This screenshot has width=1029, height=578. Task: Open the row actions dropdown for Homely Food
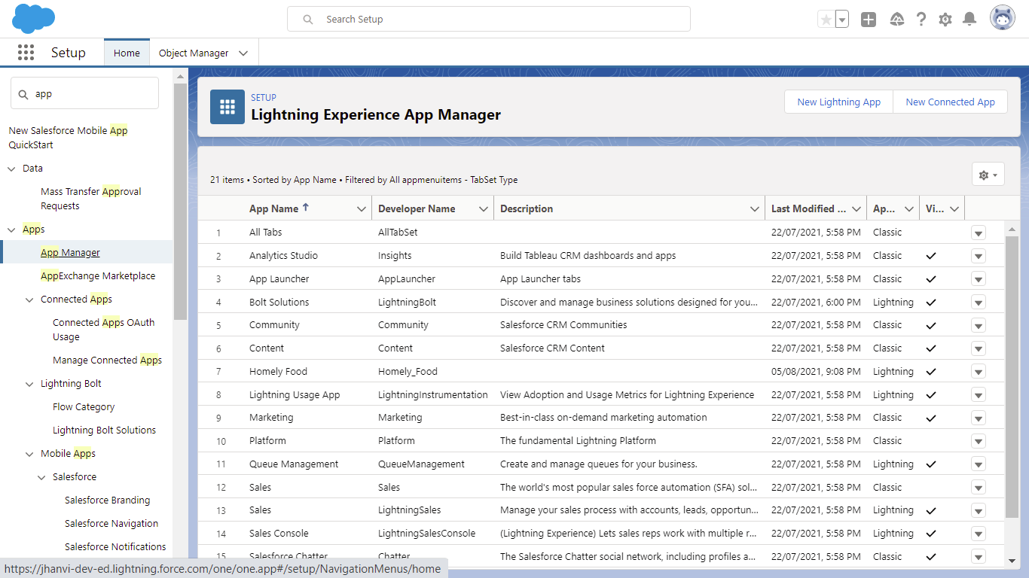tap(979, 372)
